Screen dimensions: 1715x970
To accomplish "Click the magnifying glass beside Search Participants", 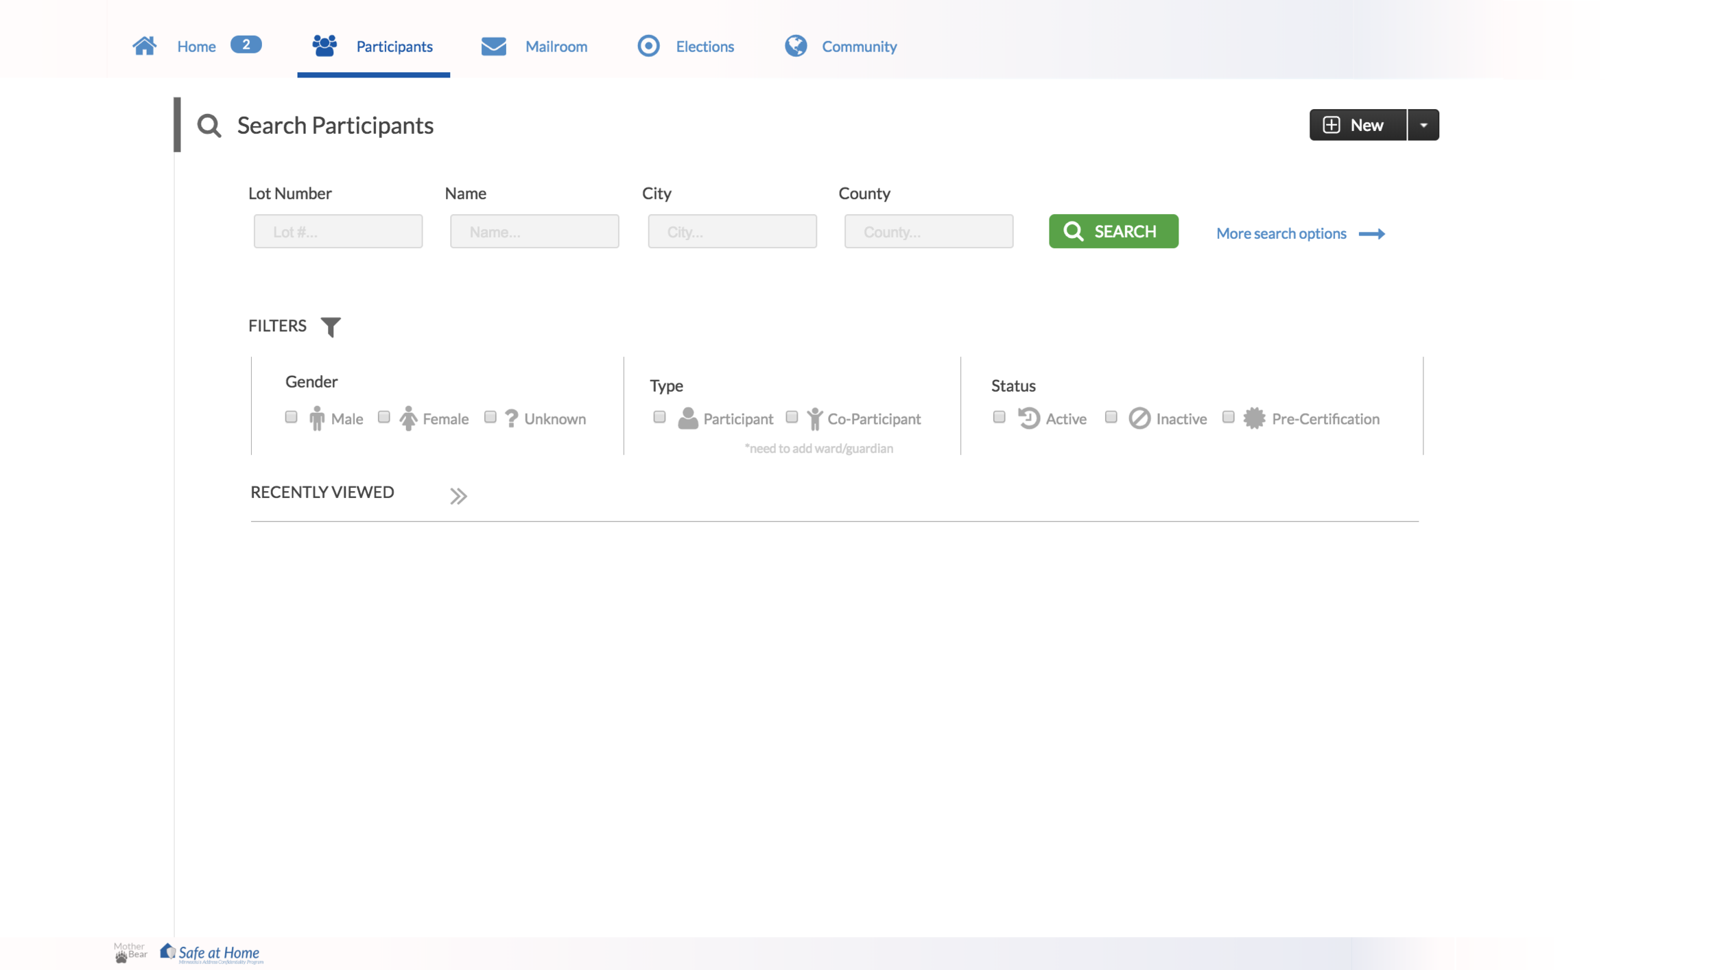I will pos(209,126).
